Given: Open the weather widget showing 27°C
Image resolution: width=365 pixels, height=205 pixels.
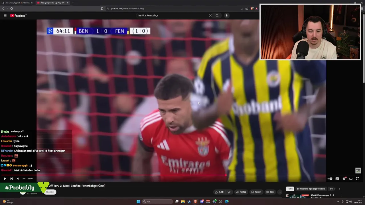Looking at the screenshot, I should [8, 202].
